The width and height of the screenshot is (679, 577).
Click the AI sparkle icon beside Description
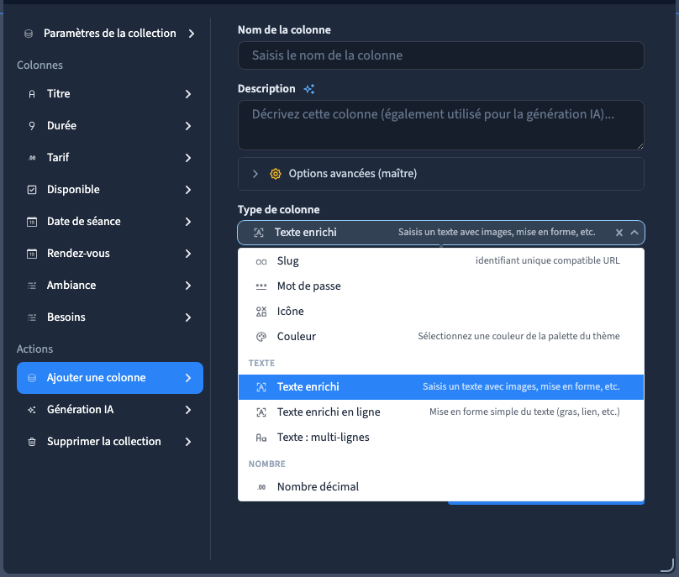click(x=308, y=89)
